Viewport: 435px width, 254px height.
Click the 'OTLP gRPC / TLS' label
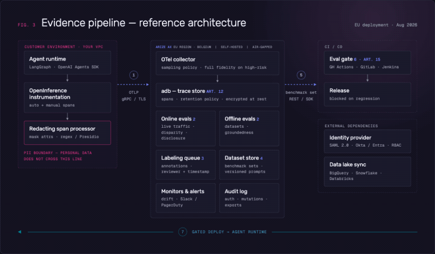(133, 96)
